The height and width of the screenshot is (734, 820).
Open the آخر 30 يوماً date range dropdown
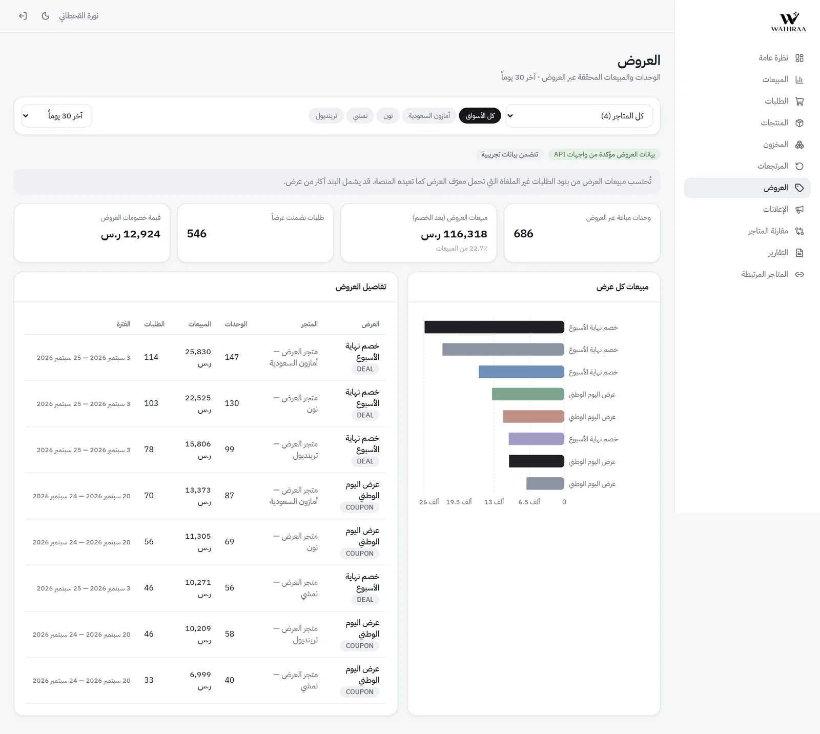pyautogui.click(x=56, y=116)
